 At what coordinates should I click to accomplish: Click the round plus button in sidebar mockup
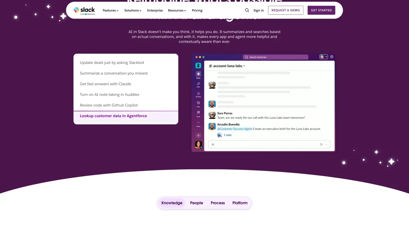tap(198, 135)
